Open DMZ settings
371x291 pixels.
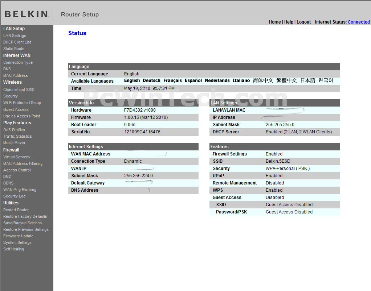pos(7,177)
